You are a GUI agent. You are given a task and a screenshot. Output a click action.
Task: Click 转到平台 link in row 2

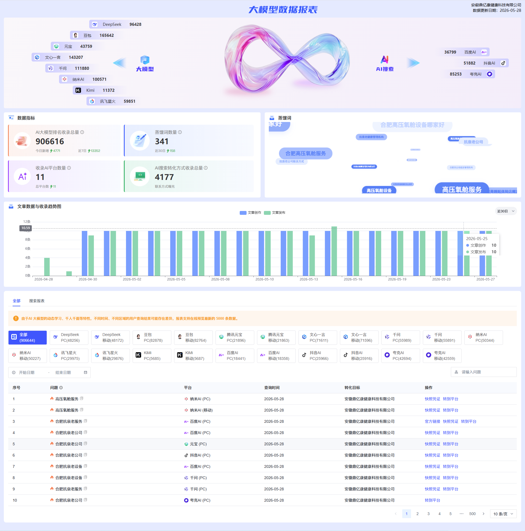click(x=451, y=410)
